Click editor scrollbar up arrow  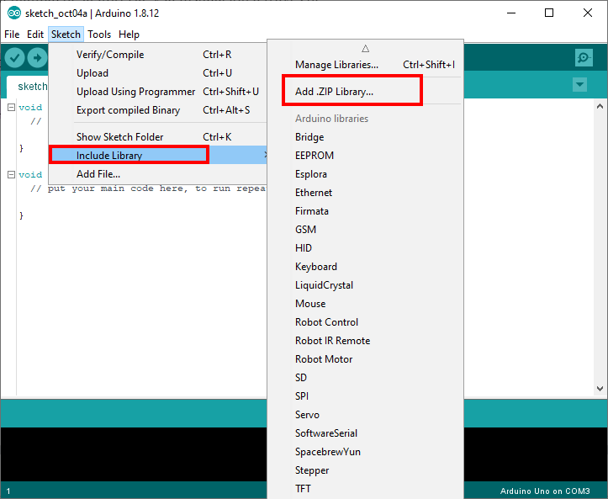tap(600, 106)
